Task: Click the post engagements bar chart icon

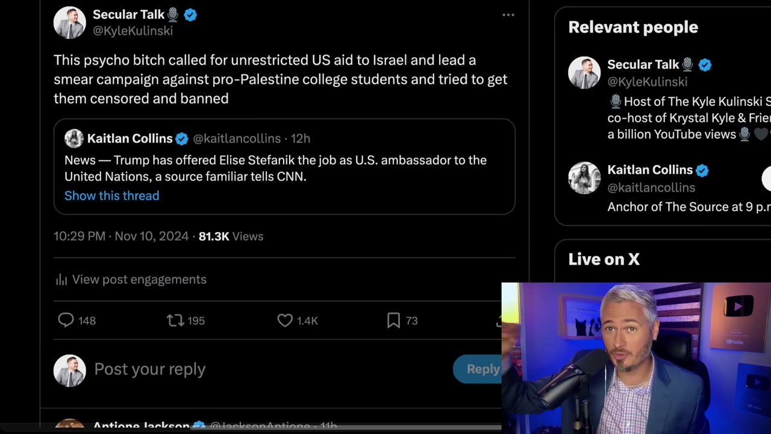Action: [61, 280]
